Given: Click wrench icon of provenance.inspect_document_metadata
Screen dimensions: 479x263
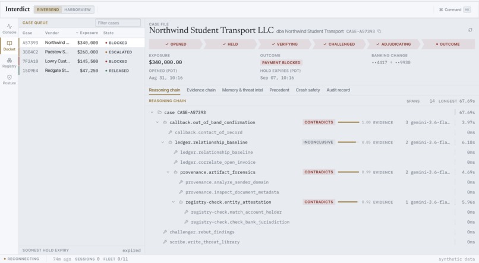Looking at the screenshot, I should pos(181,192).
